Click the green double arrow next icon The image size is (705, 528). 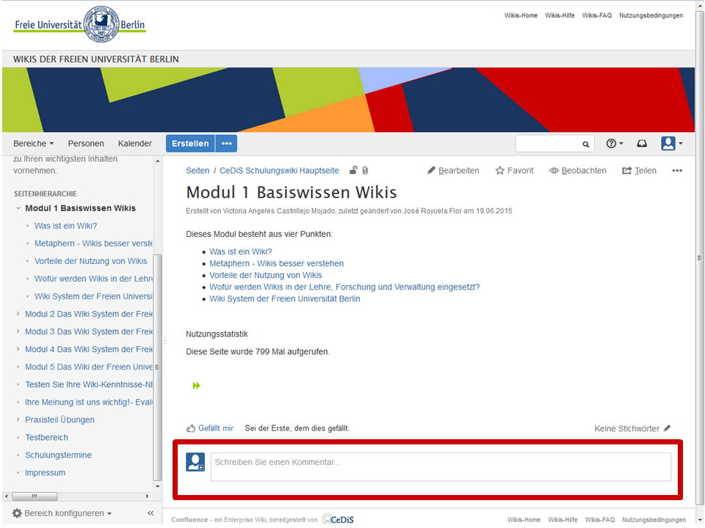[x=197, y=386]
